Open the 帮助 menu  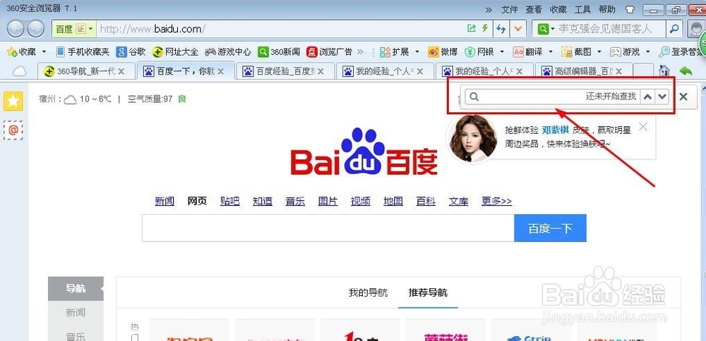coord(607,9)
